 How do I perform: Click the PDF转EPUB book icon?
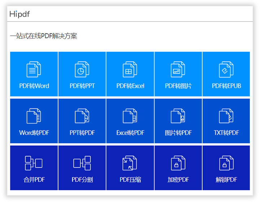[x=226, y=69]
